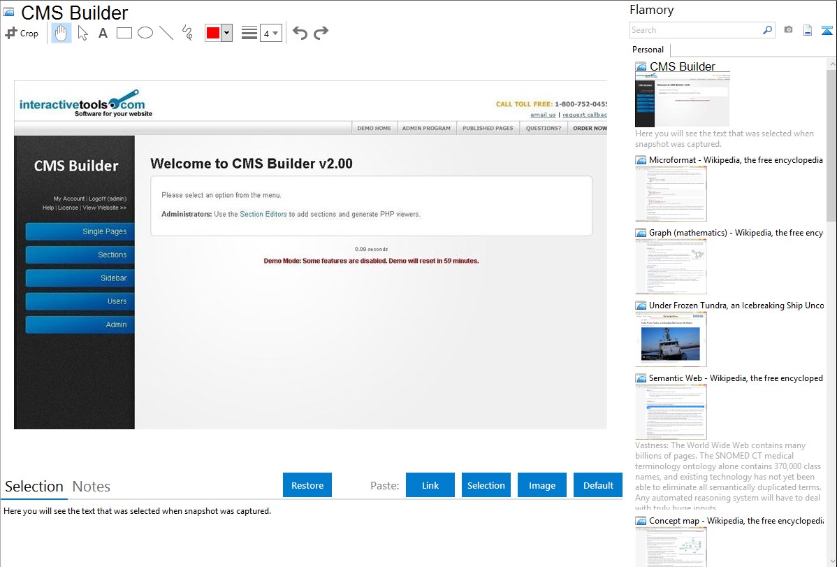The width and height of the screenshot is (837, 567).
Task: Pick the straight line tool
Action: [166, 33]
